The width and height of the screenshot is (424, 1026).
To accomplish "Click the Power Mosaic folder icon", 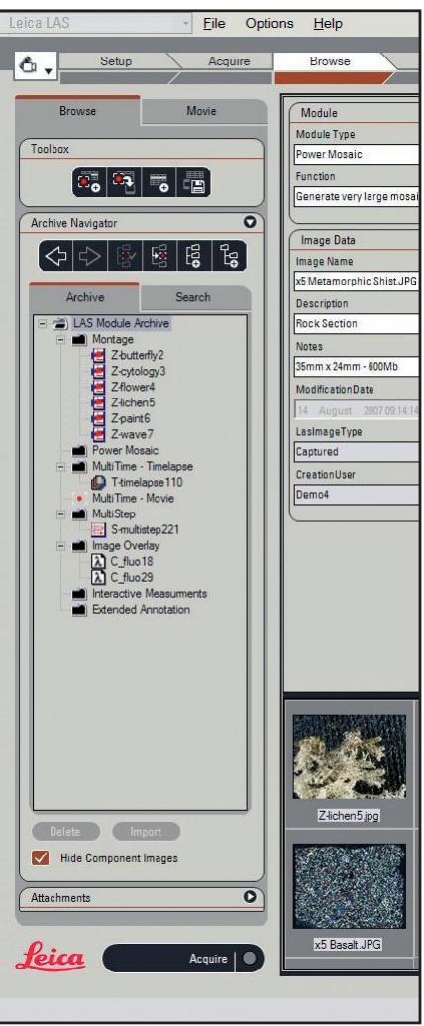I will [x=80, y=451].
